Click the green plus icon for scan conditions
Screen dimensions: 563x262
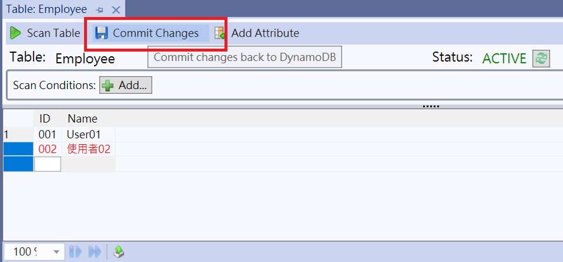tap(108, 85)
